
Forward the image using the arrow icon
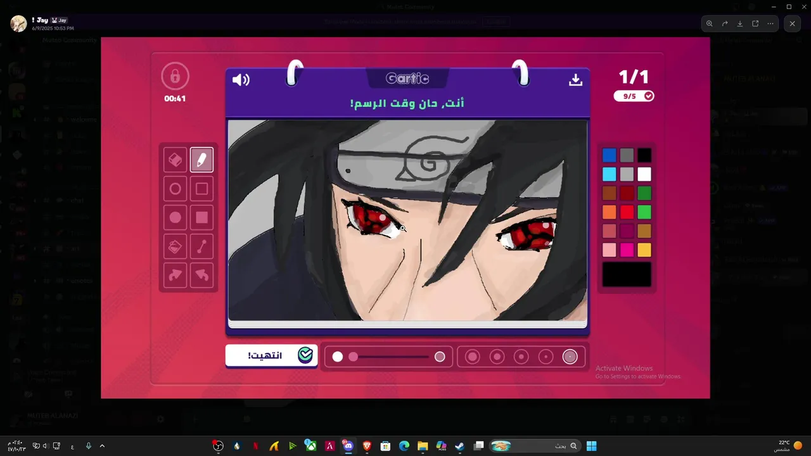[725, 23]
